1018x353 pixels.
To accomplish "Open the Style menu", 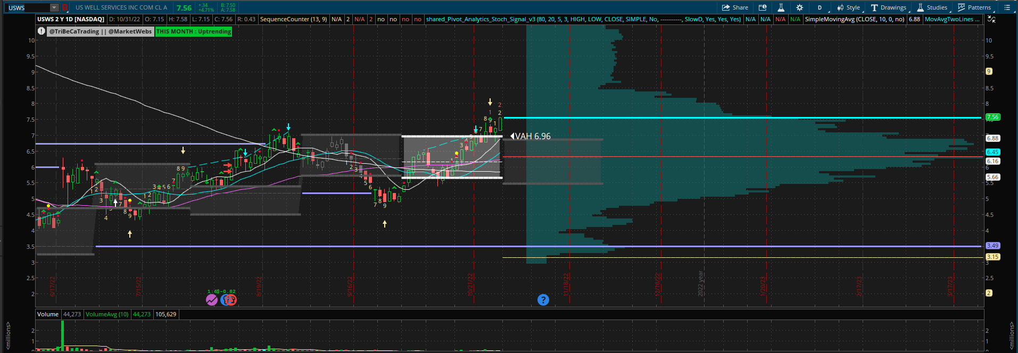I will click(x=848, y=7).
